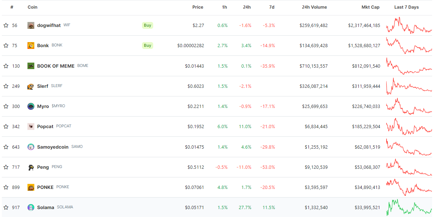
Task: Add Peng to favorites via star icon
Action: point(5,167)
